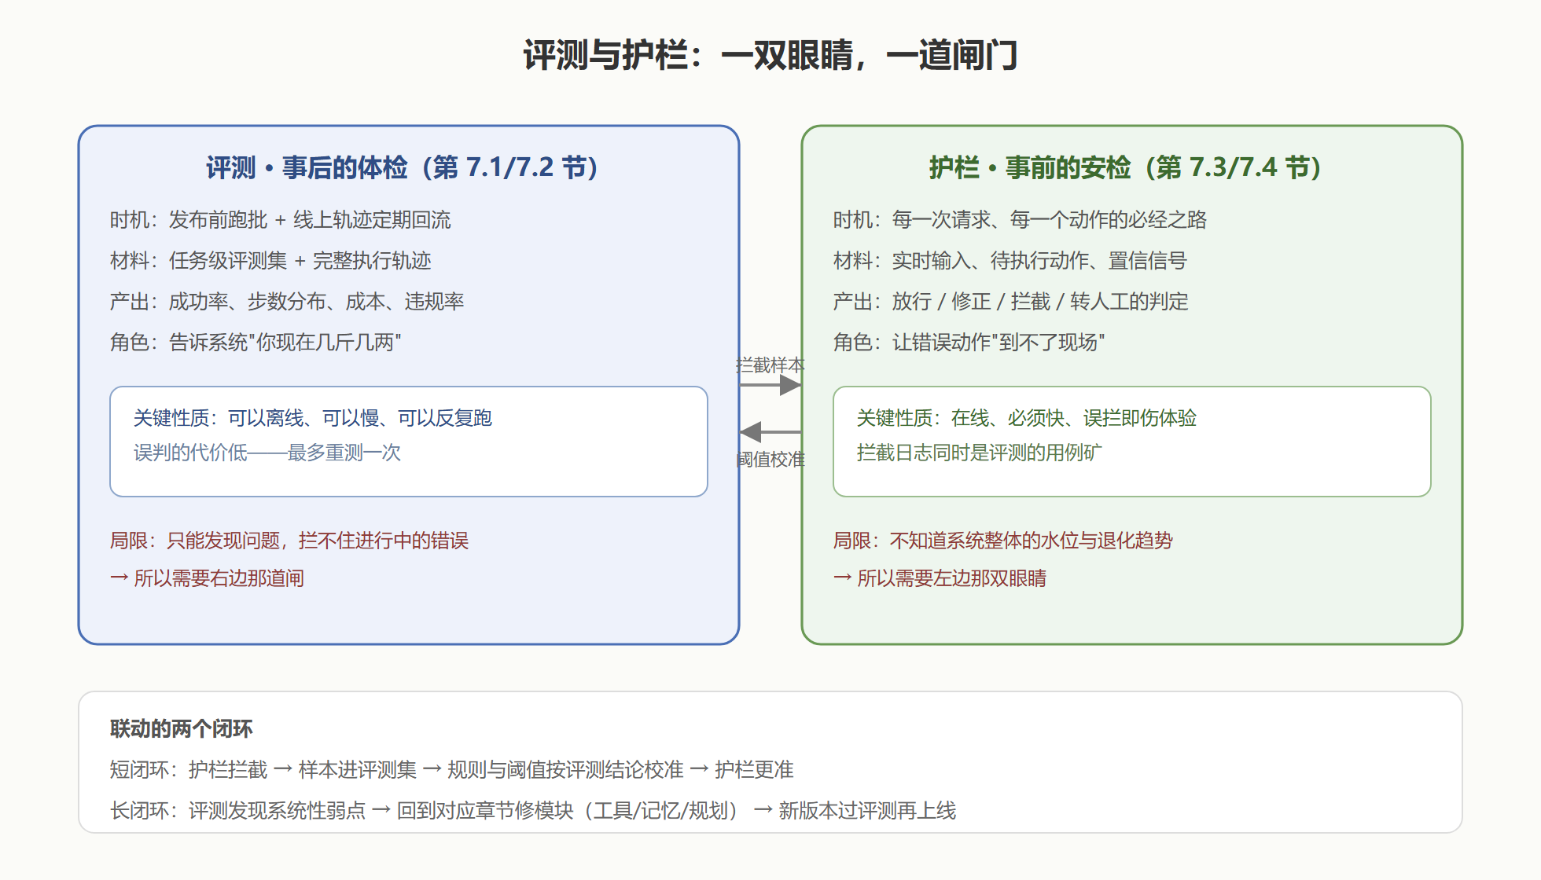
Task: Click text '拦截日志同时是评测的用例矿'
Action: 980,453
